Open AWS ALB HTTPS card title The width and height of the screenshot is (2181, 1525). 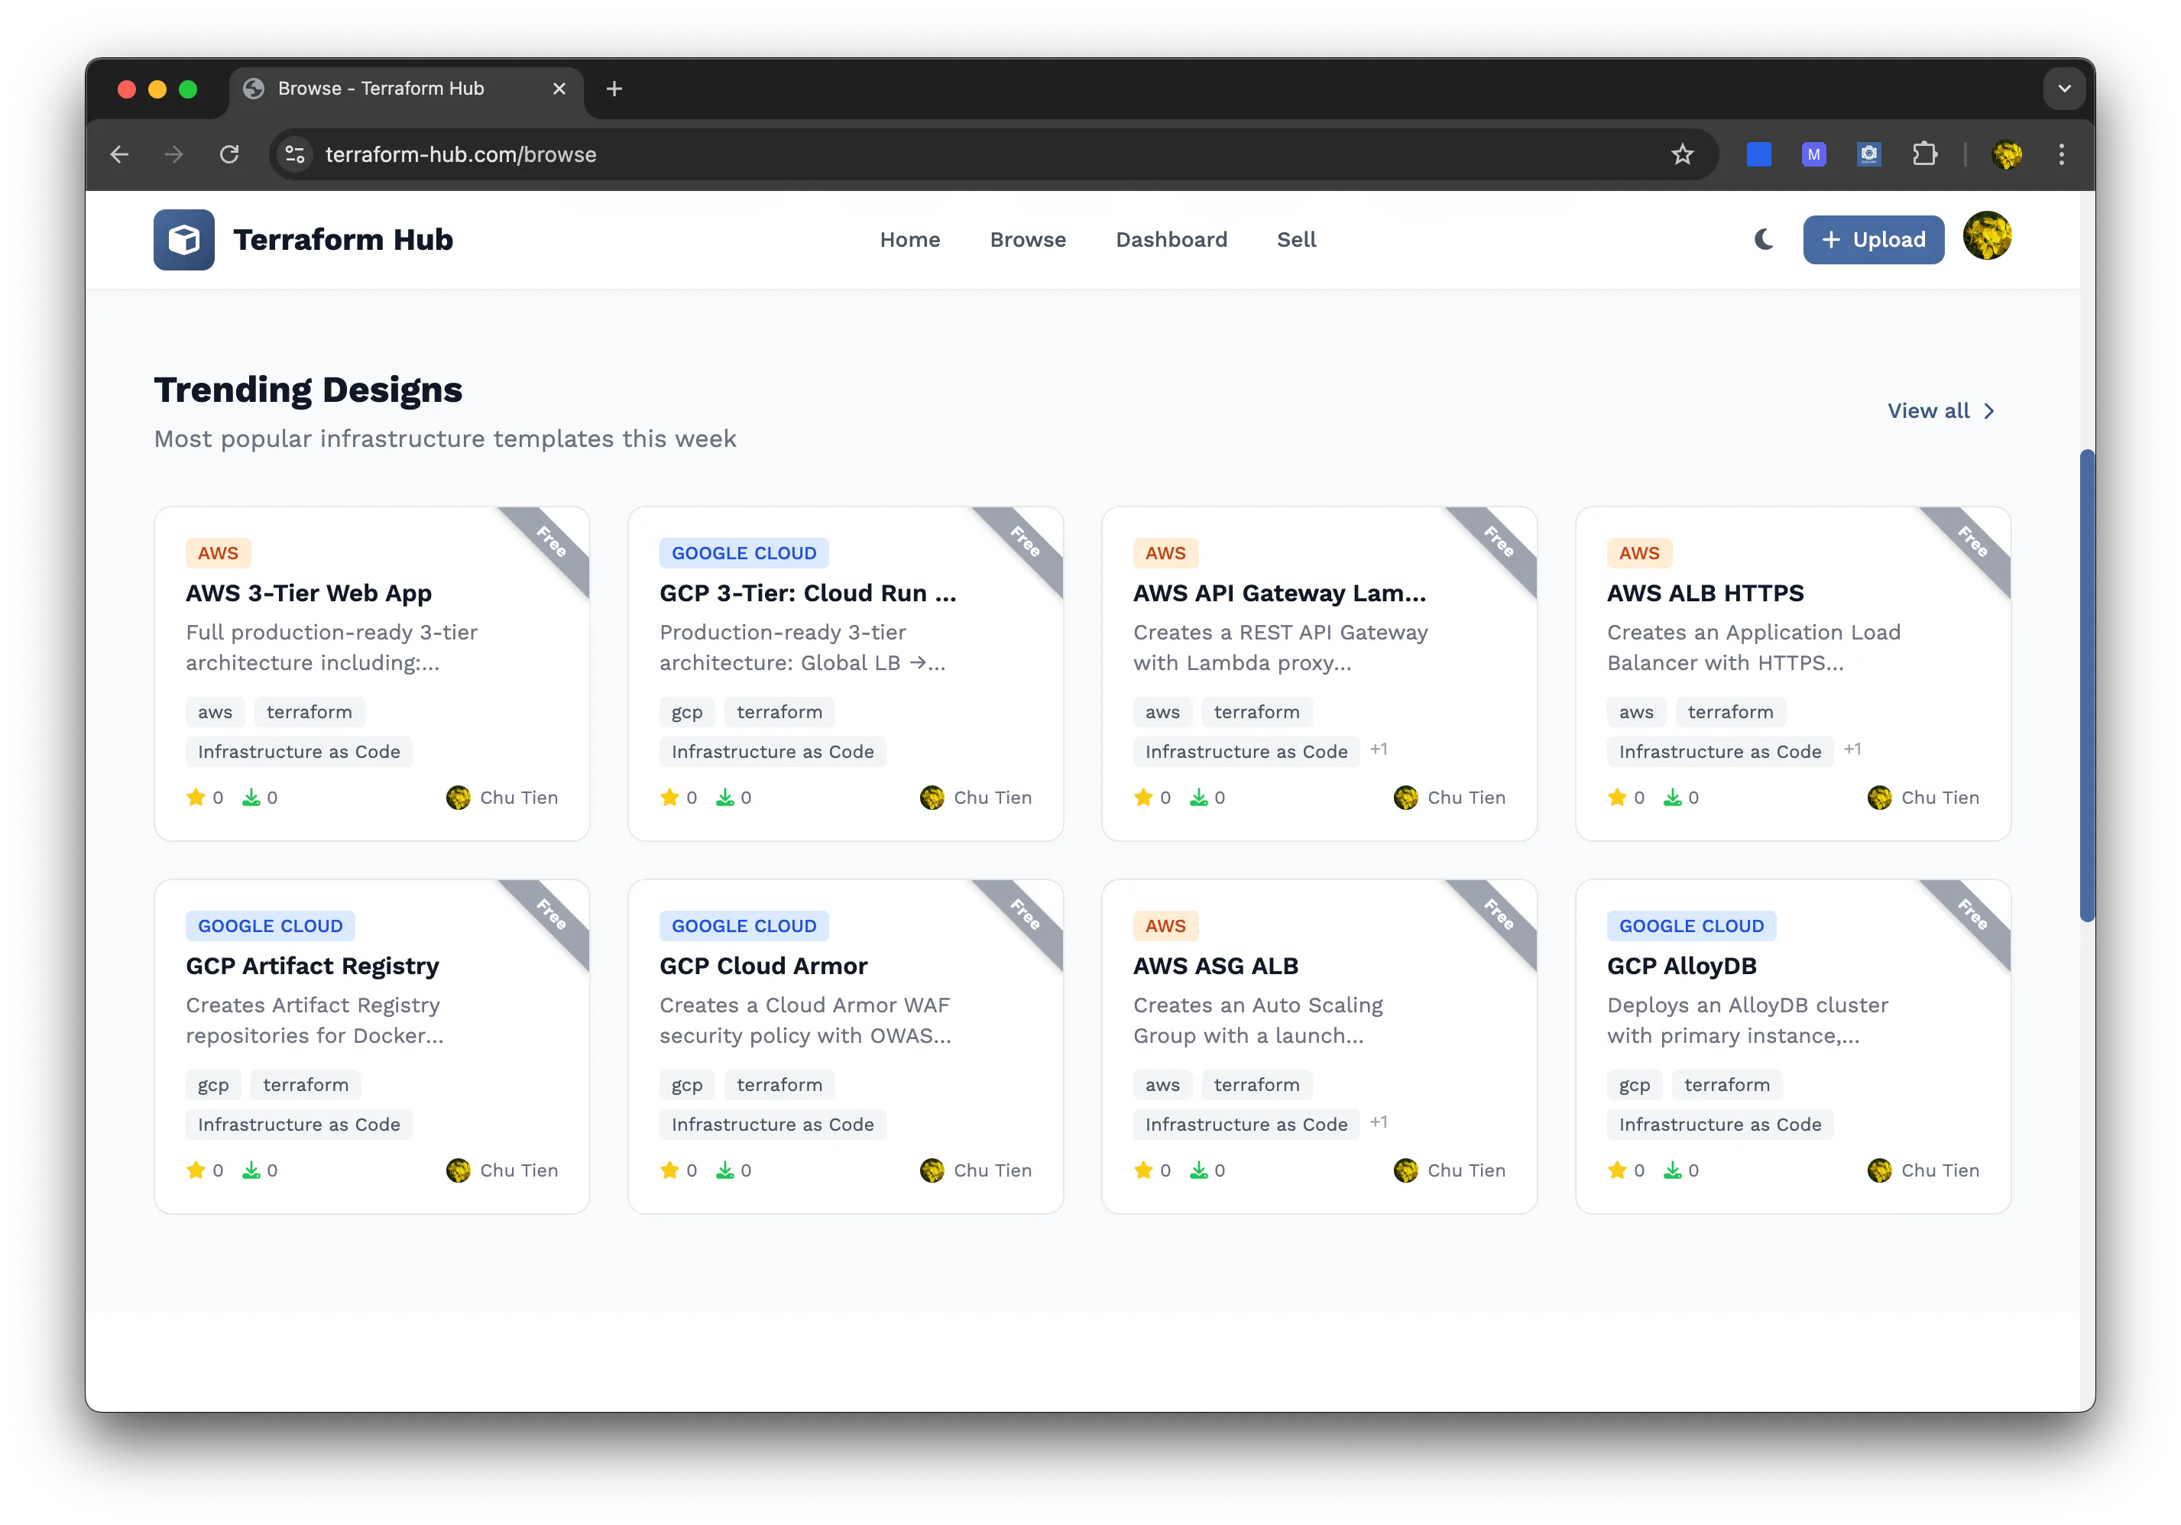pos(1704,593)
